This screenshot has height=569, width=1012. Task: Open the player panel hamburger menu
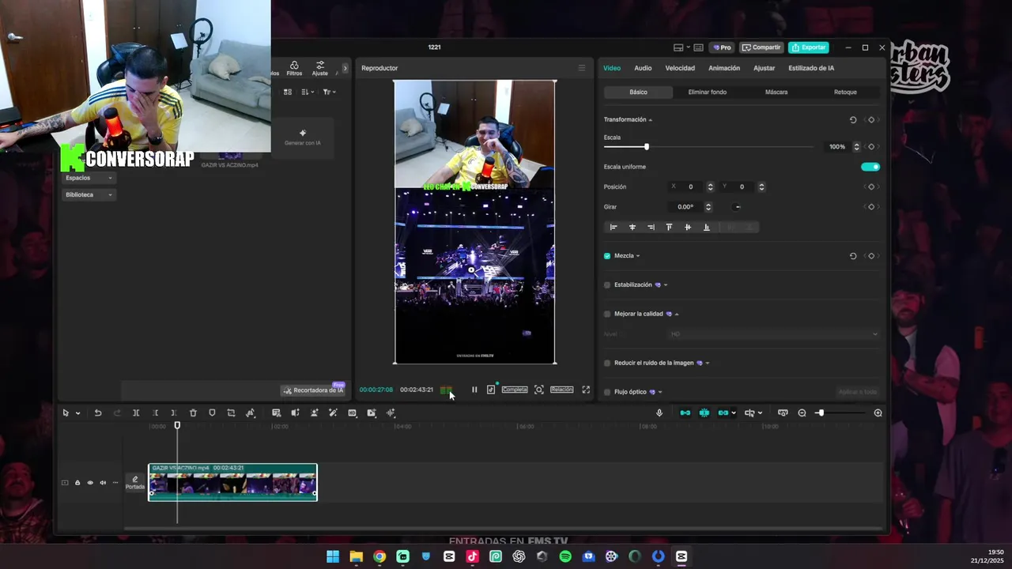582,68
